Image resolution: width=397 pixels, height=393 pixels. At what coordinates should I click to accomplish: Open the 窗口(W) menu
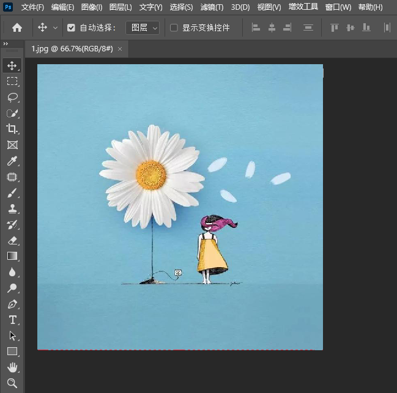(x=338, y=7)
